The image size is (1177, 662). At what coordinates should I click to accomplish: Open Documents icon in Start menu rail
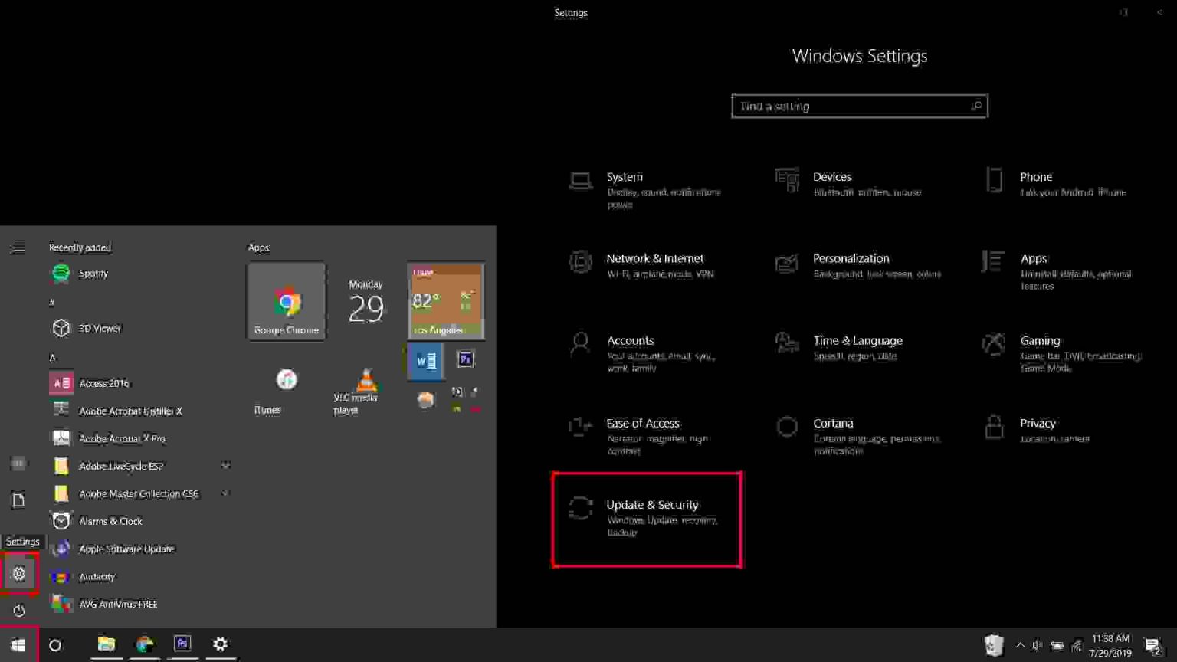click(19, 500)
